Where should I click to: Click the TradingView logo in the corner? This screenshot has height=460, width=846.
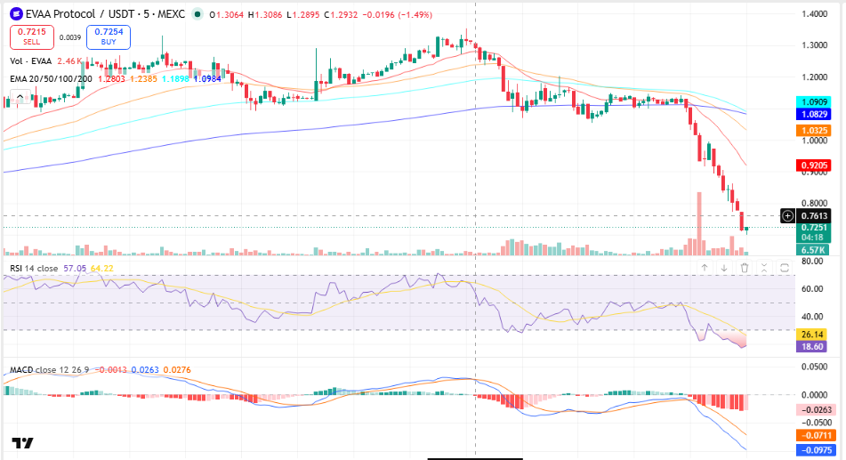point(22,443)
